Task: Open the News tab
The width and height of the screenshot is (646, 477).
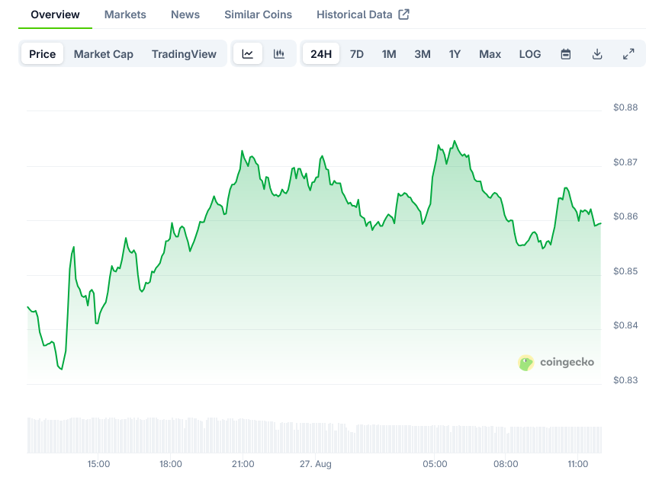Action: [x=185, y=14]
